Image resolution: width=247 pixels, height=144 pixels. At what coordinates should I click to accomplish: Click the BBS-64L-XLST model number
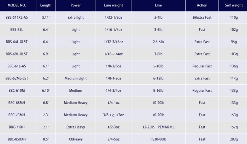18,42
